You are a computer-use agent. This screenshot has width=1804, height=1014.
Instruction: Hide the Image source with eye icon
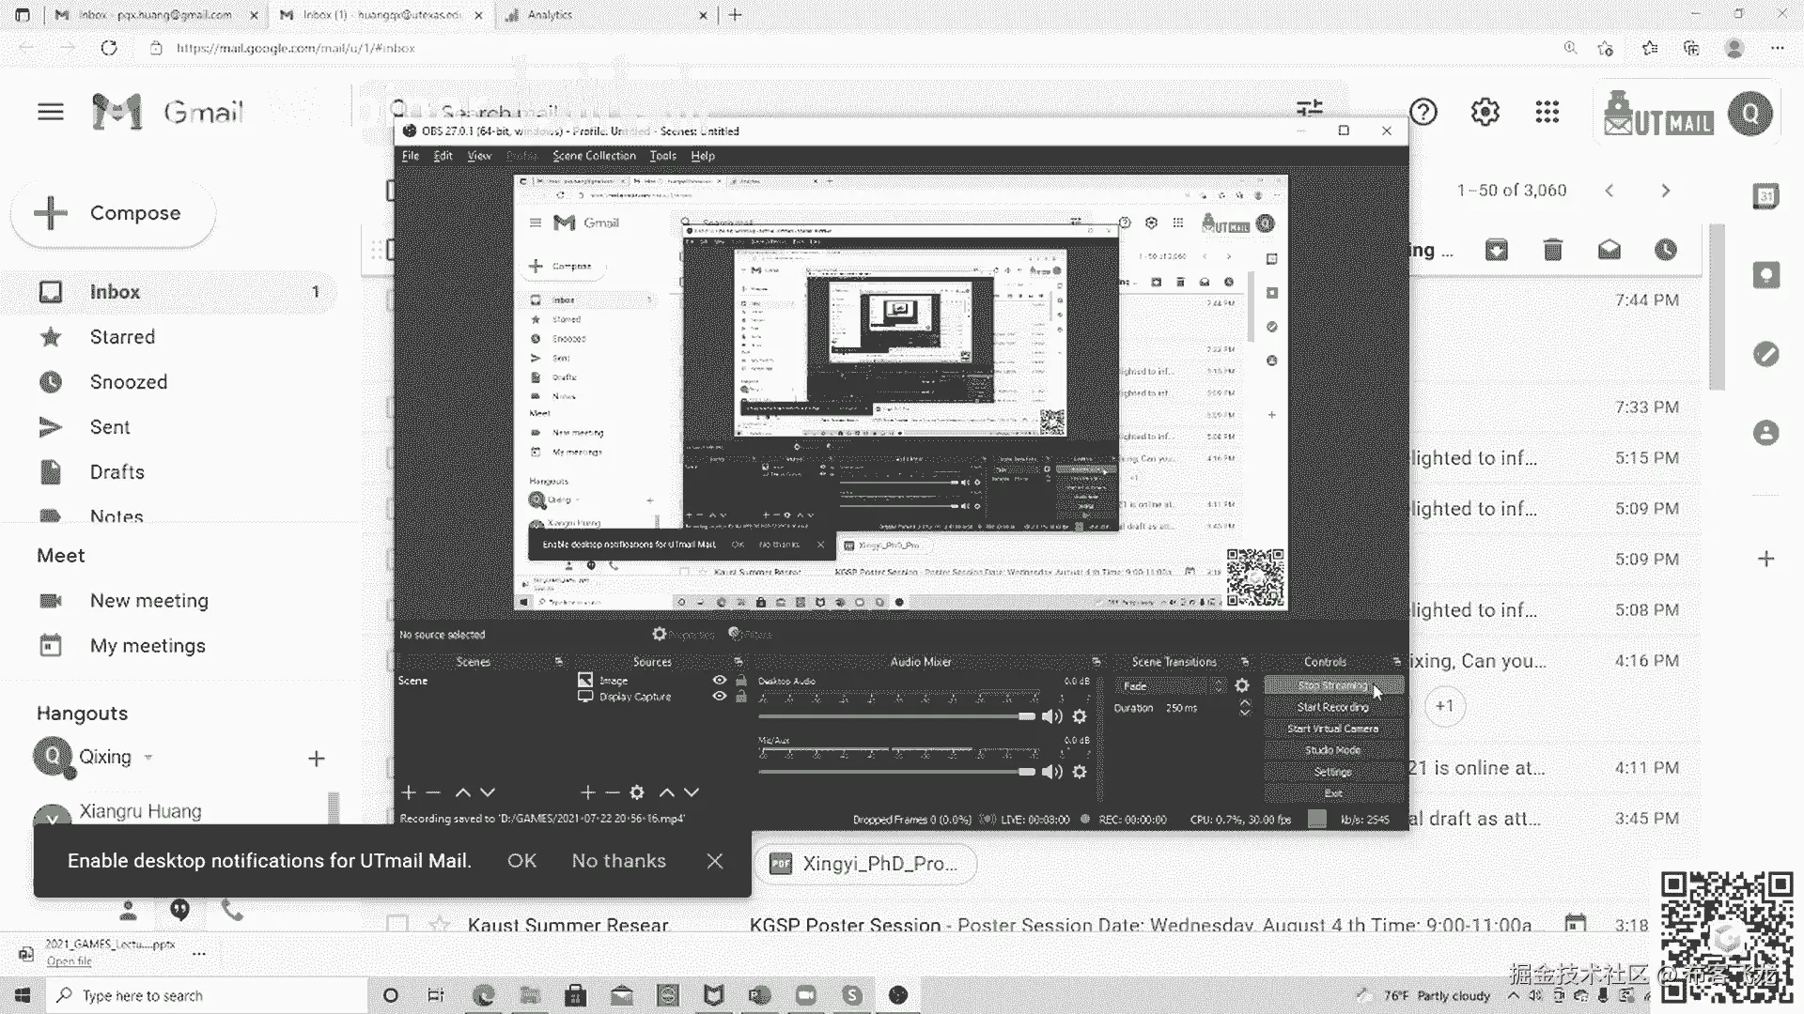coord(720,681)
